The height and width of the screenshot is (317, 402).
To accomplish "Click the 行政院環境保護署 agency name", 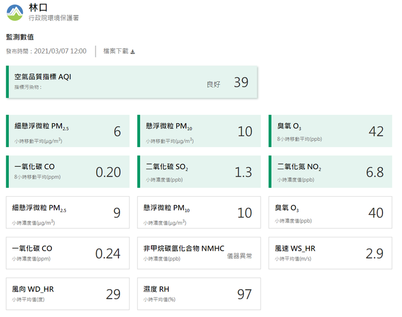I will (x=54, y=18).
